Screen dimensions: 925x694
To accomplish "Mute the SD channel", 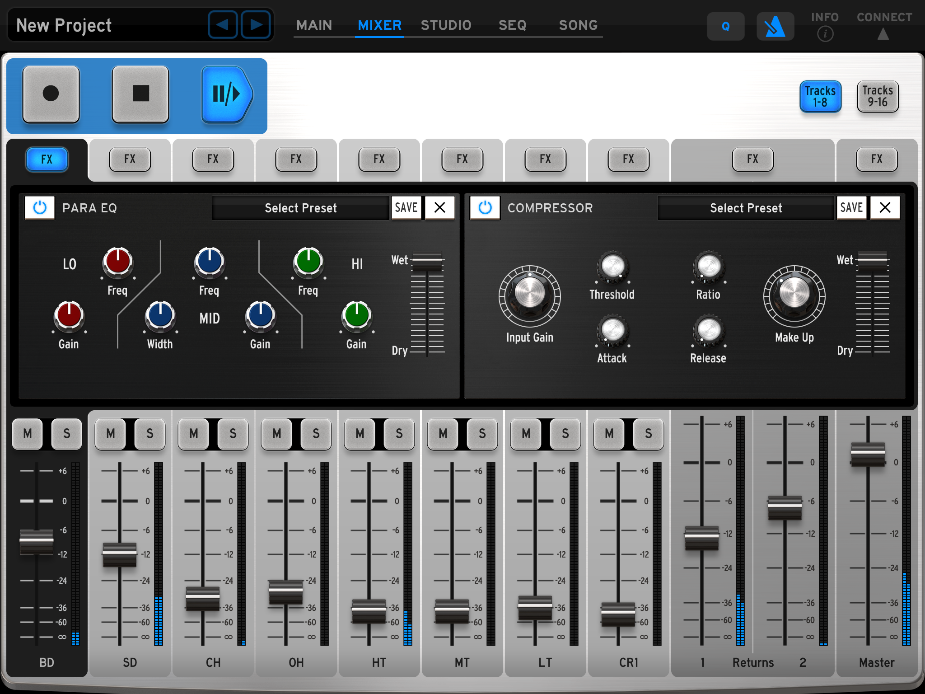I will coord(111,434).
